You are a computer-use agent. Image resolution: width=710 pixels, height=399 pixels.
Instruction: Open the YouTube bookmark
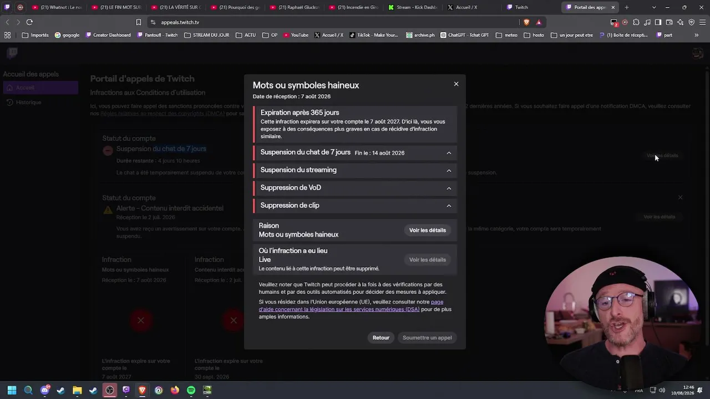coord(296,35)
